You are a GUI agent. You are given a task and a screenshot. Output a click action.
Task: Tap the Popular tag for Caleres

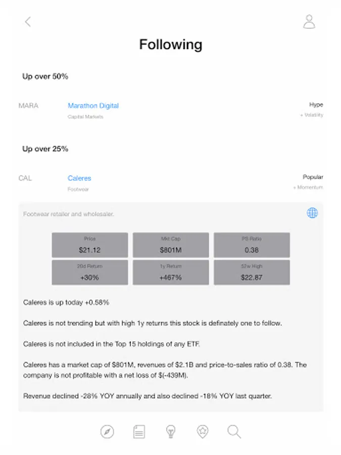coord(313,177)
